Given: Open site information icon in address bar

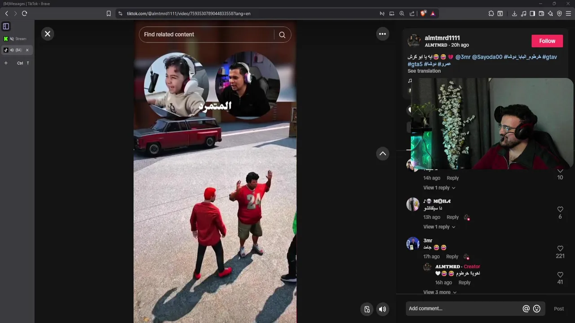Looking at the screenshot, I should tap(120, 13).
